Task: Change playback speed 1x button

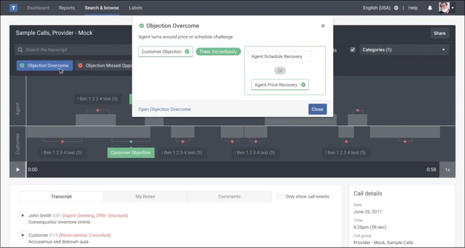Action: click(x=447, y=170)
